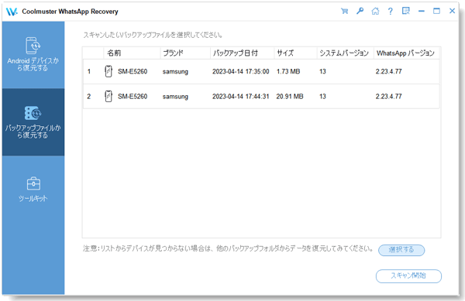
Task: Click the Android device recovery phone icon
Action: 33,46
